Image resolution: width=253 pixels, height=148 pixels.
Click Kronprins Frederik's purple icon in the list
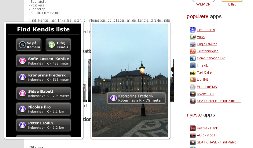(x=23, y=77)
